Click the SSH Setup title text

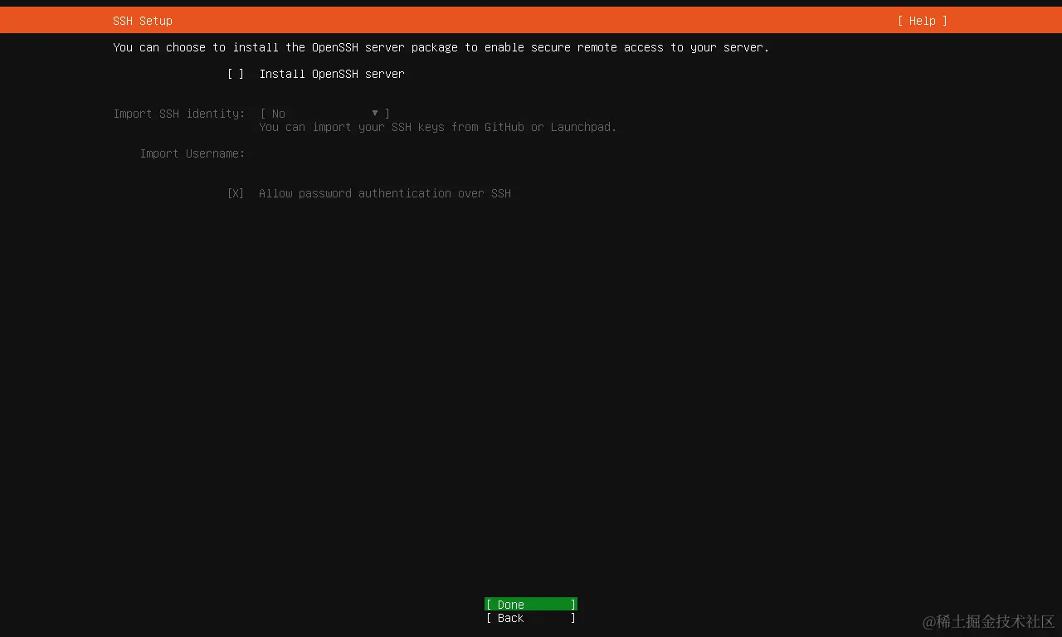(143, 21)
